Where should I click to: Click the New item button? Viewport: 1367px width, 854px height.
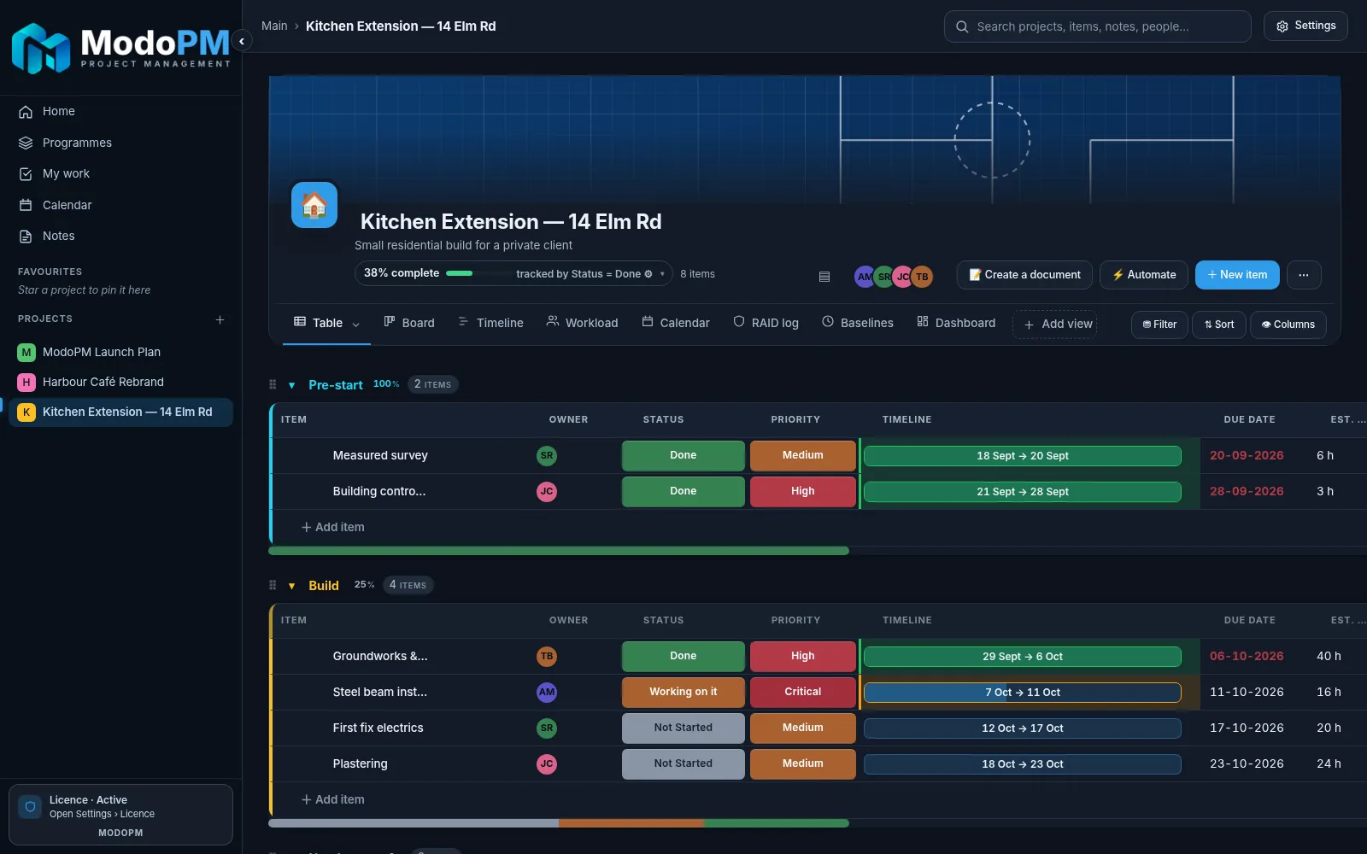[x=1237, y=275]
